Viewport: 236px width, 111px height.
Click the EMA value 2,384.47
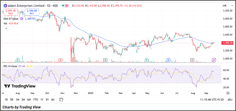30,19
